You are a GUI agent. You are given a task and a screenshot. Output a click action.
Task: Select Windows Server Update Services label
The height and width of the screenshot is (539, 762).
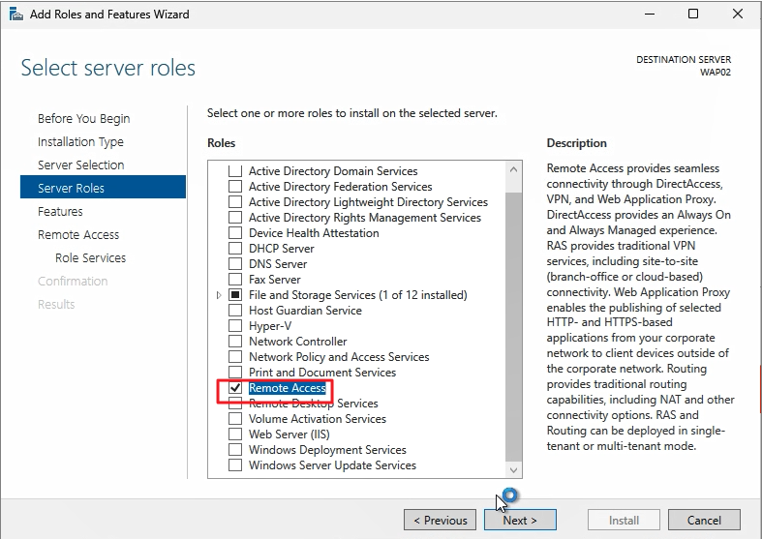pos(332,465)
